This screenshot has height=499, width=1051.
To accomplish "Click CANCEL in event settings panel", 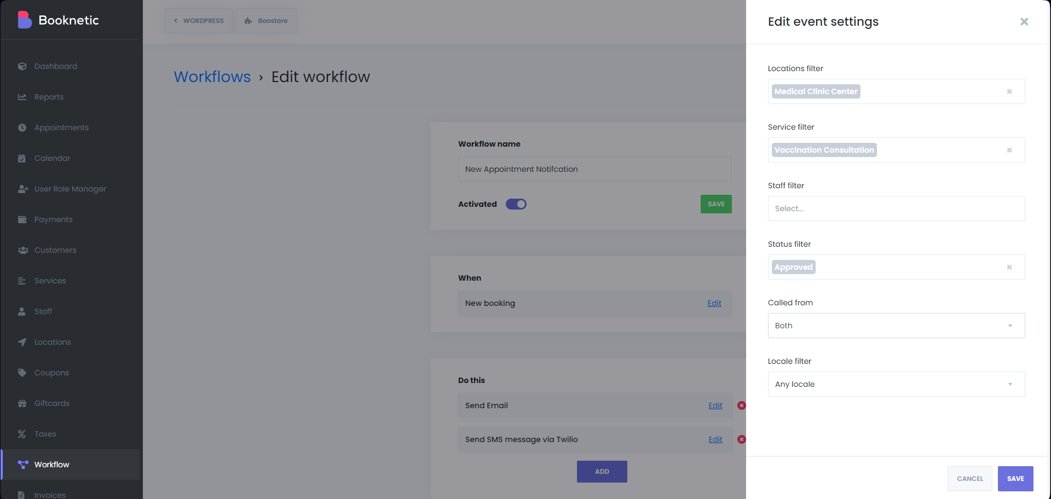I will [970, 479].
